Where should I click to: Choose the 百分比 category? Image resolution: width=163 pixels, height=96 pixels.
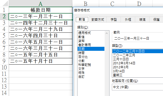[x=91, y=57]
